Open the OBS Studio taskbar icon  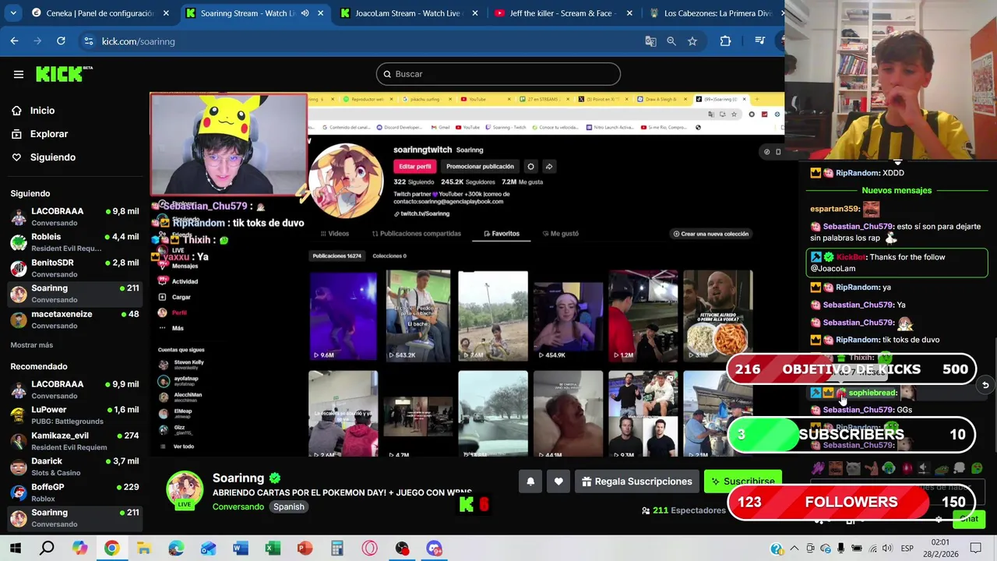click(x=401, y=549)
